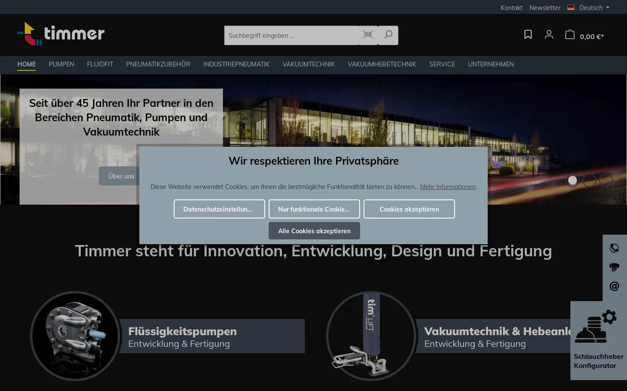Click the German flag icon

pyautogui.click(x=571, y=7)
